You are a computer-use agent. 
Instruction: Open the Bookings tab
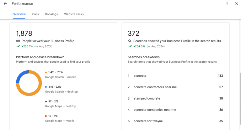pos(51,14)
